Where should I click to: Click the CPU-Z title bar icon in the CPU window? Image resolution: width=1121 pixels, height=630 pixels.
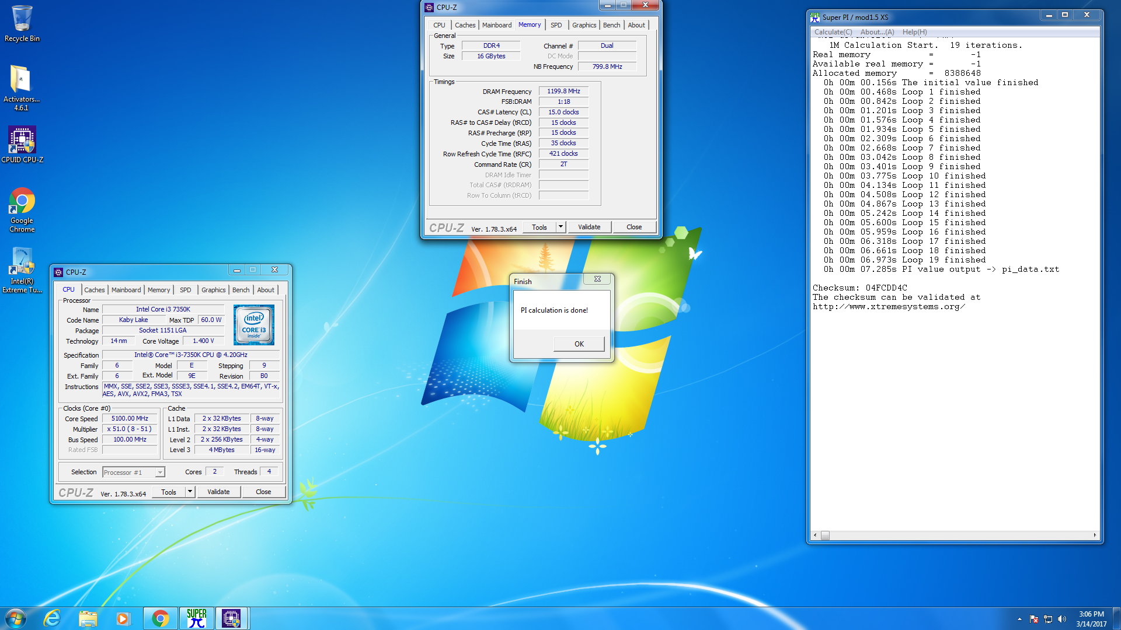[58, 272]
